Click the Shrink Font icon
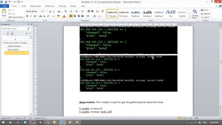The height and width of the screenshot is (125, 222). pyautogui.click(x=54, y=11)
